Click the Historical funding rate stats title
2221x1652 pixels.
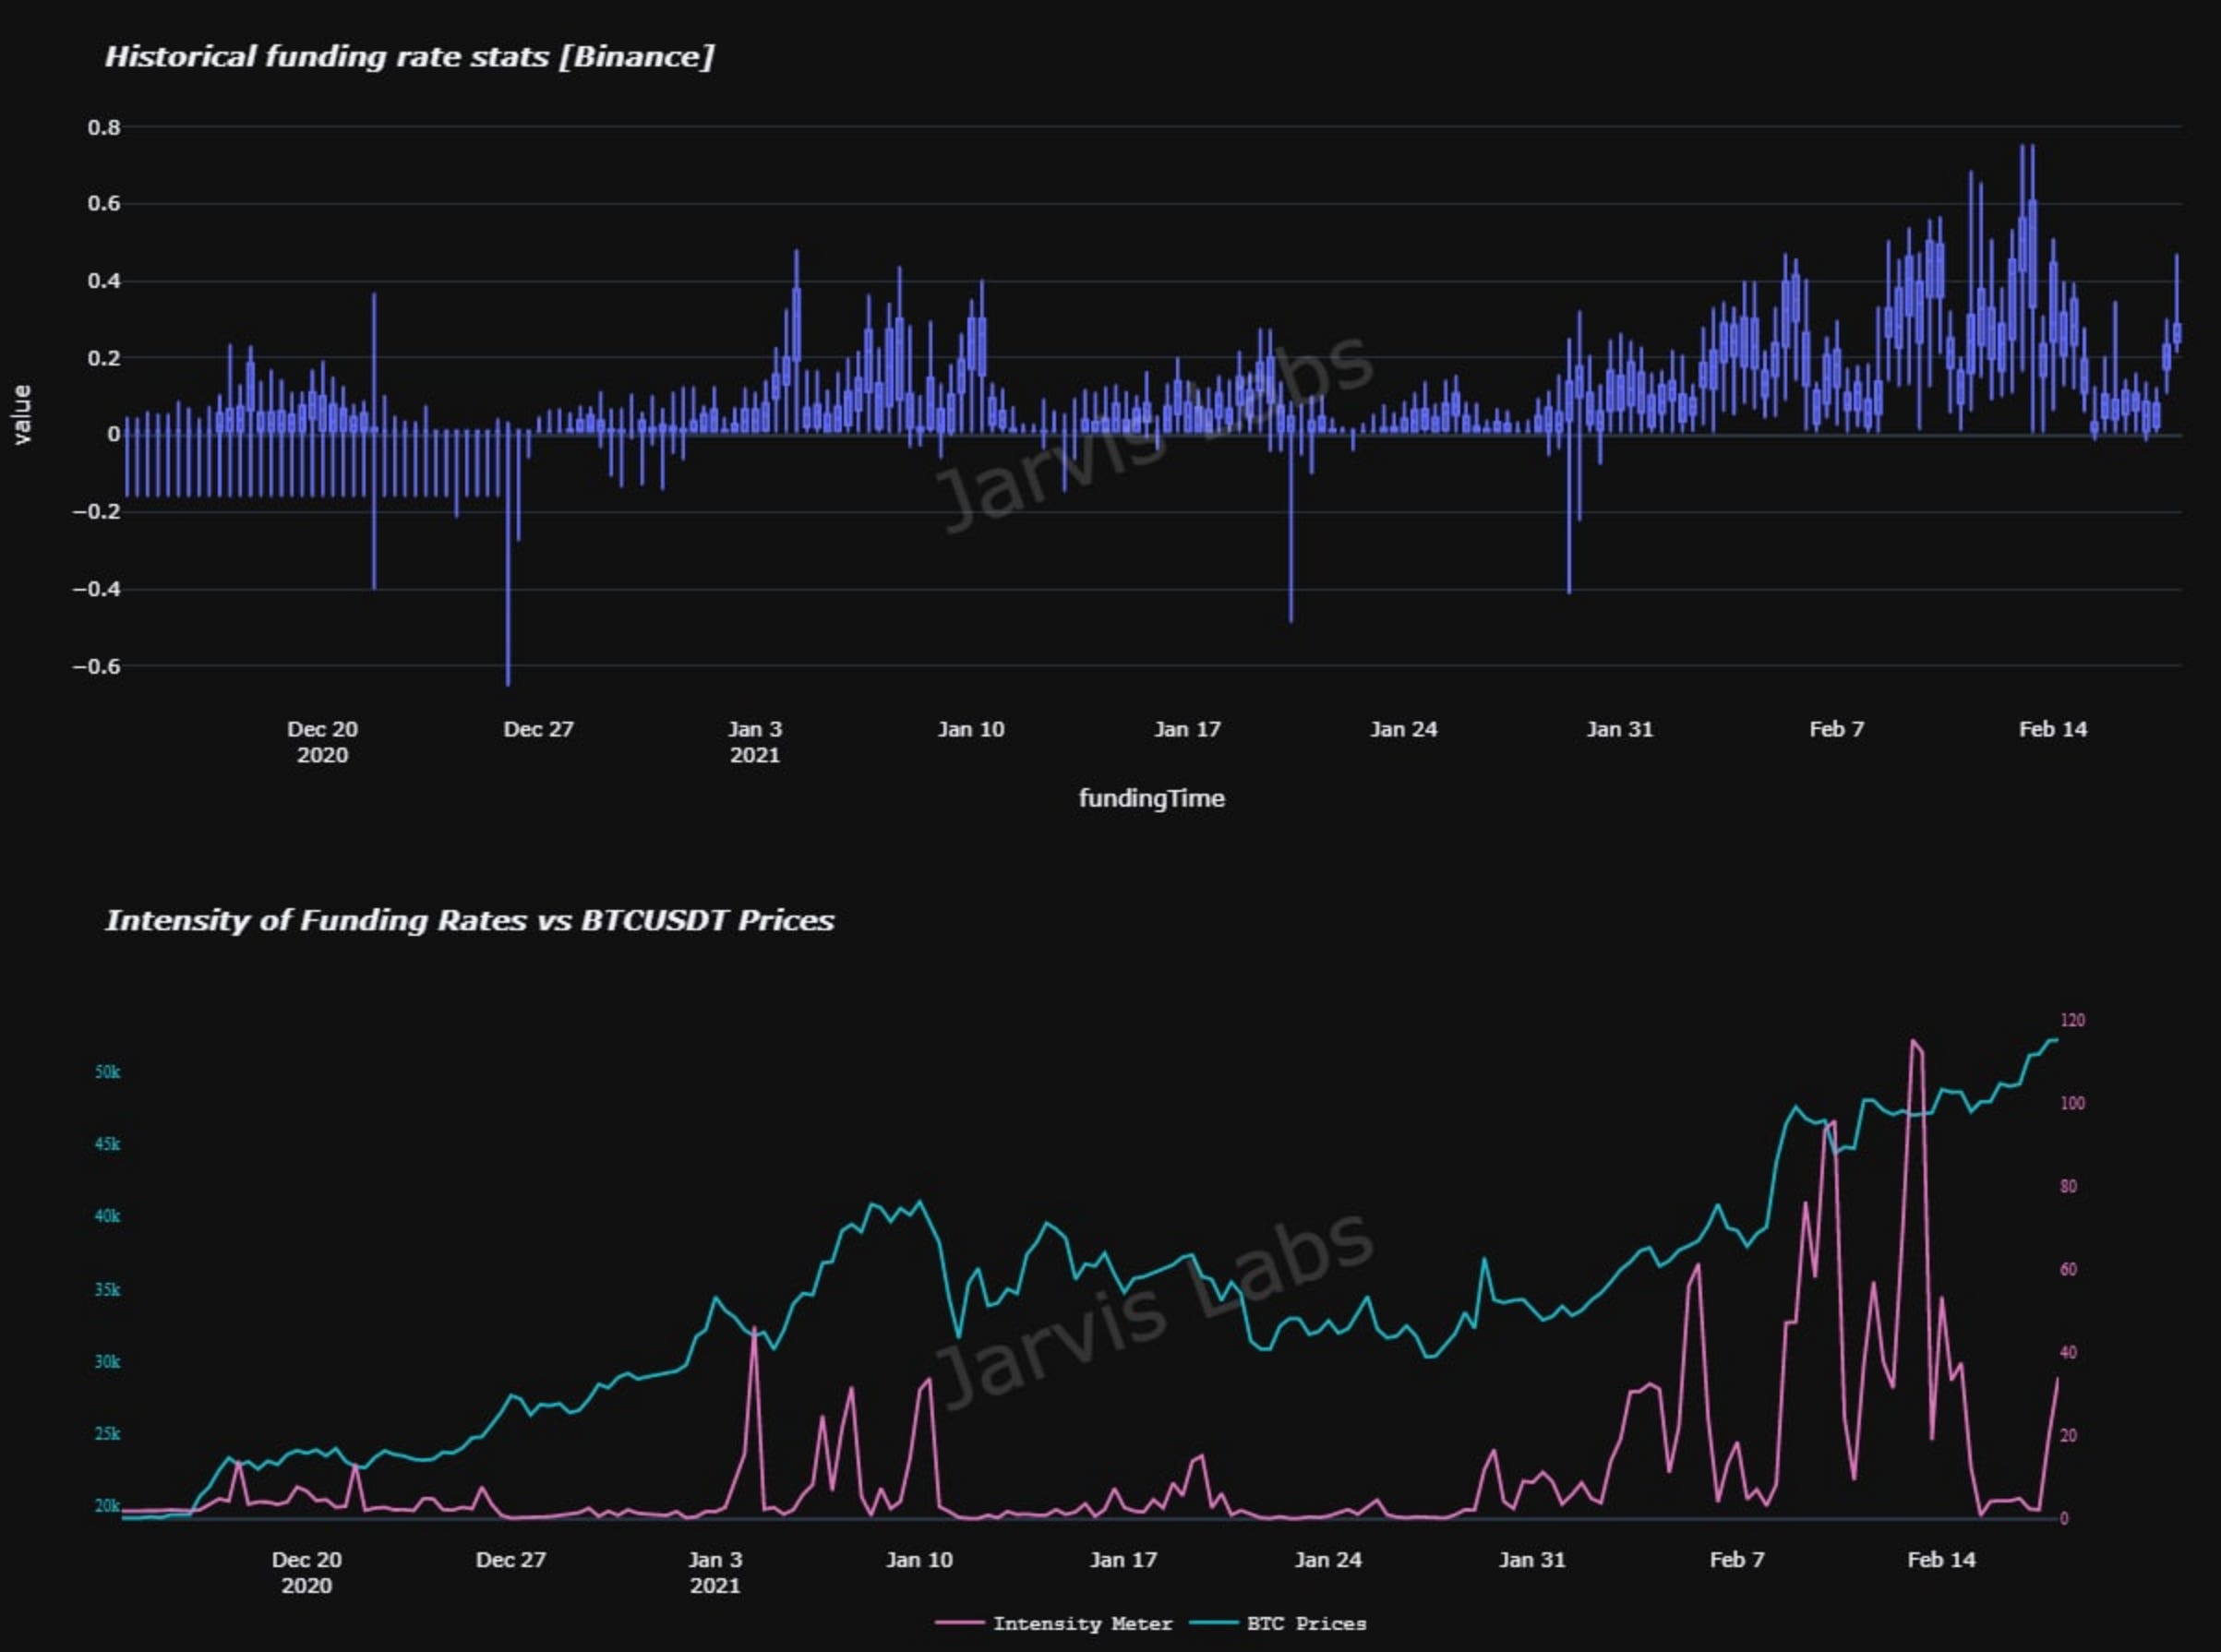(409, 56)
